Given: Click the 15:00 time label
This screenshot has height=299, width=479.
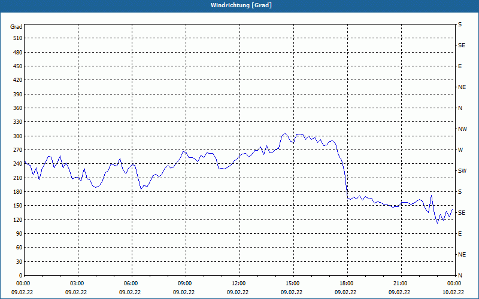Looking at the screenshot, I should [x=293, y=283].
